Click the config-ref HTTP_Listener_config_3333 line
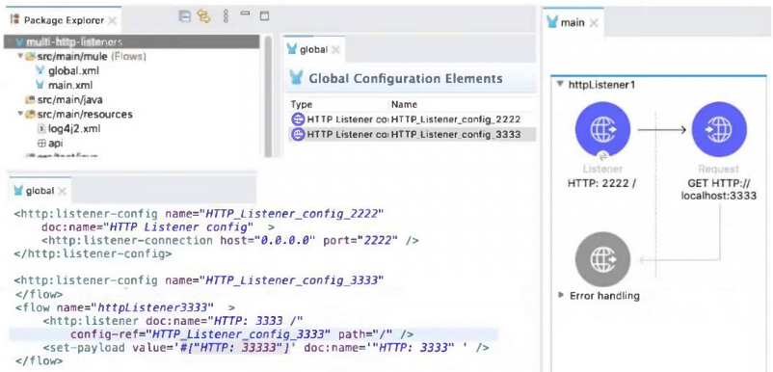This screenshot has width=773, height=372. click(x=242, y=334)
